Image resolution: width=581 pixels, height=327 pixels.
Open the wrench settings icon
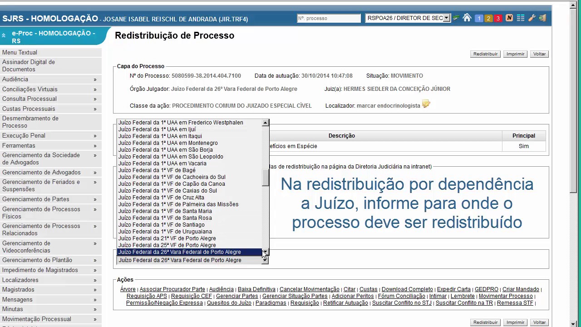point(532,18)
